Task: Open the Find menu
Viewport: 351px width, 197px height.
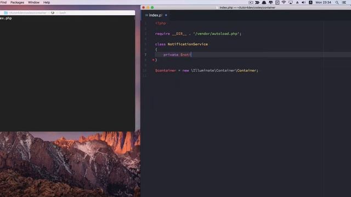Action: tap(3, 2)
